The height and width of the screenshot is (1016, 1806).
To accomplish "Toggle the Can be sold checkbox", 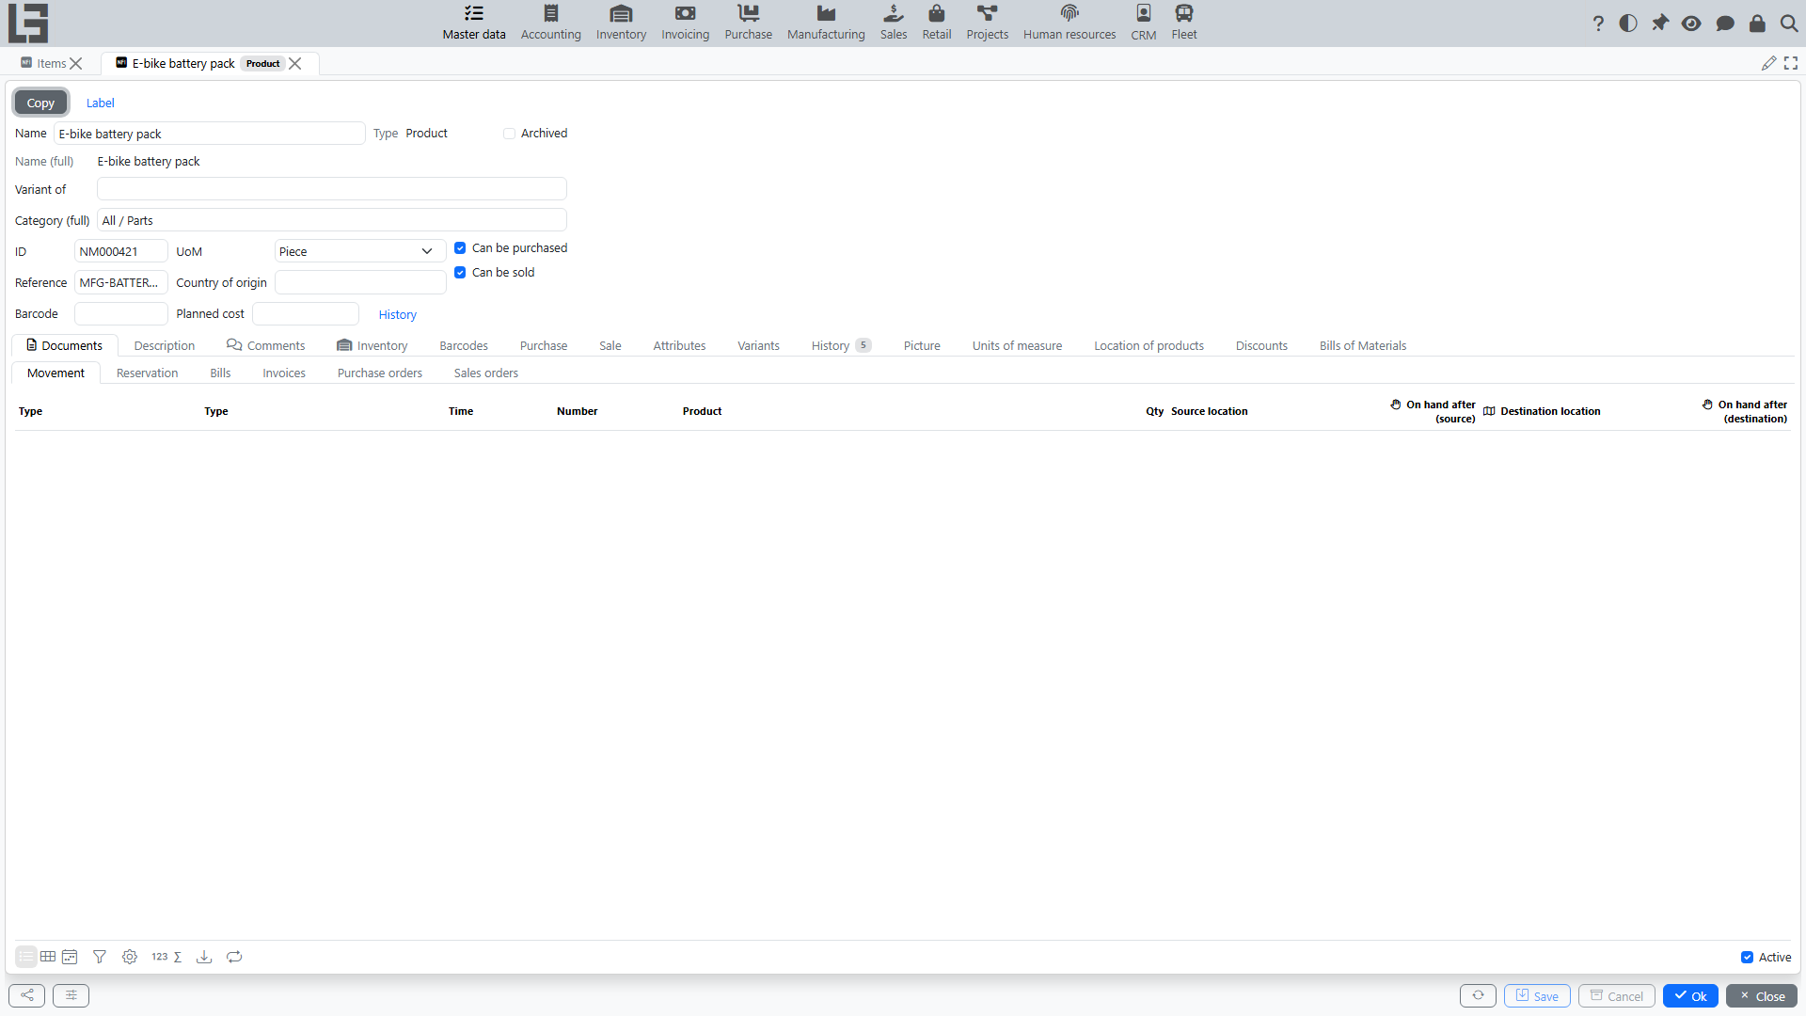I will [460, 273].
